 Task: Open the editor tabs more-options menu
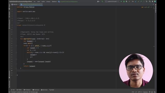click(x=153, y=4)
